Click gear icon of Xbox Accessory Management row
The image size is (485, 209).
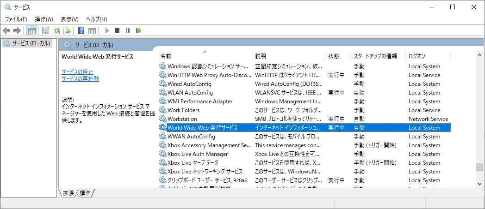point(162,145)
